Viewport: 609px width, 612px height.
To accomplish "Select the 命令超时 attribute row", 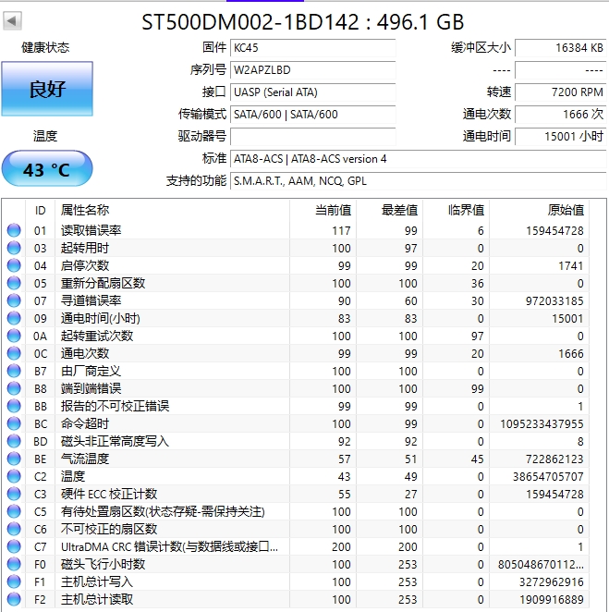I will tap(296, 423).
